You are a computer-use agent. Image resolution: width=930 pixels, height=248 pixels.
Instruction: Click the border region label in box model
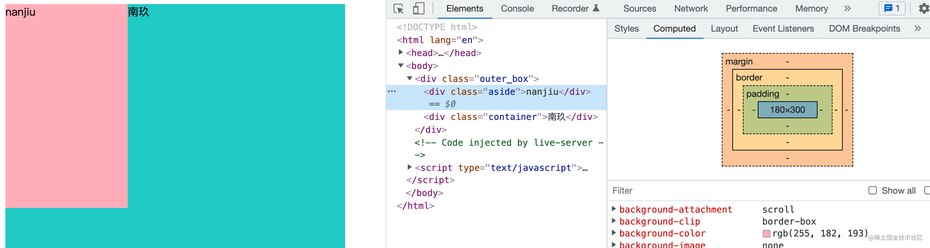coord(749,77)
